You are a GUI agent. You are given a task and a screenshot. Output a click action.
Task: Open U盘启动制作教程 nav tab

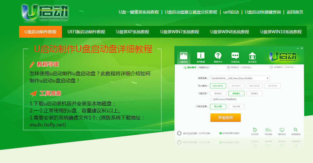click(41, 32)
